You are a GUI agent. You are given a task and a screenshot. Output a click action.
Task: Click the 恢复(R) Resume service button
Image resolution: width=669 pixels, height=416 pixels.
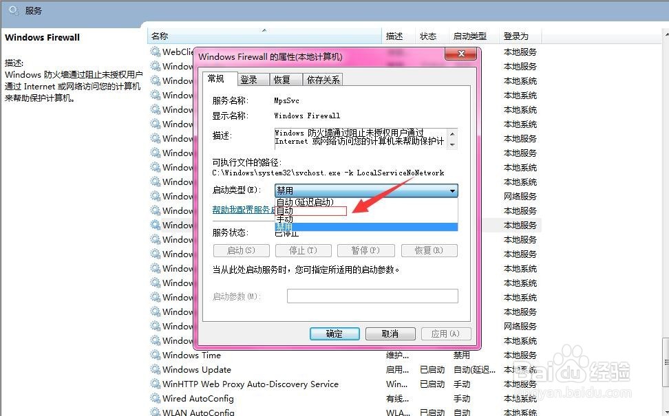(429, 250)
